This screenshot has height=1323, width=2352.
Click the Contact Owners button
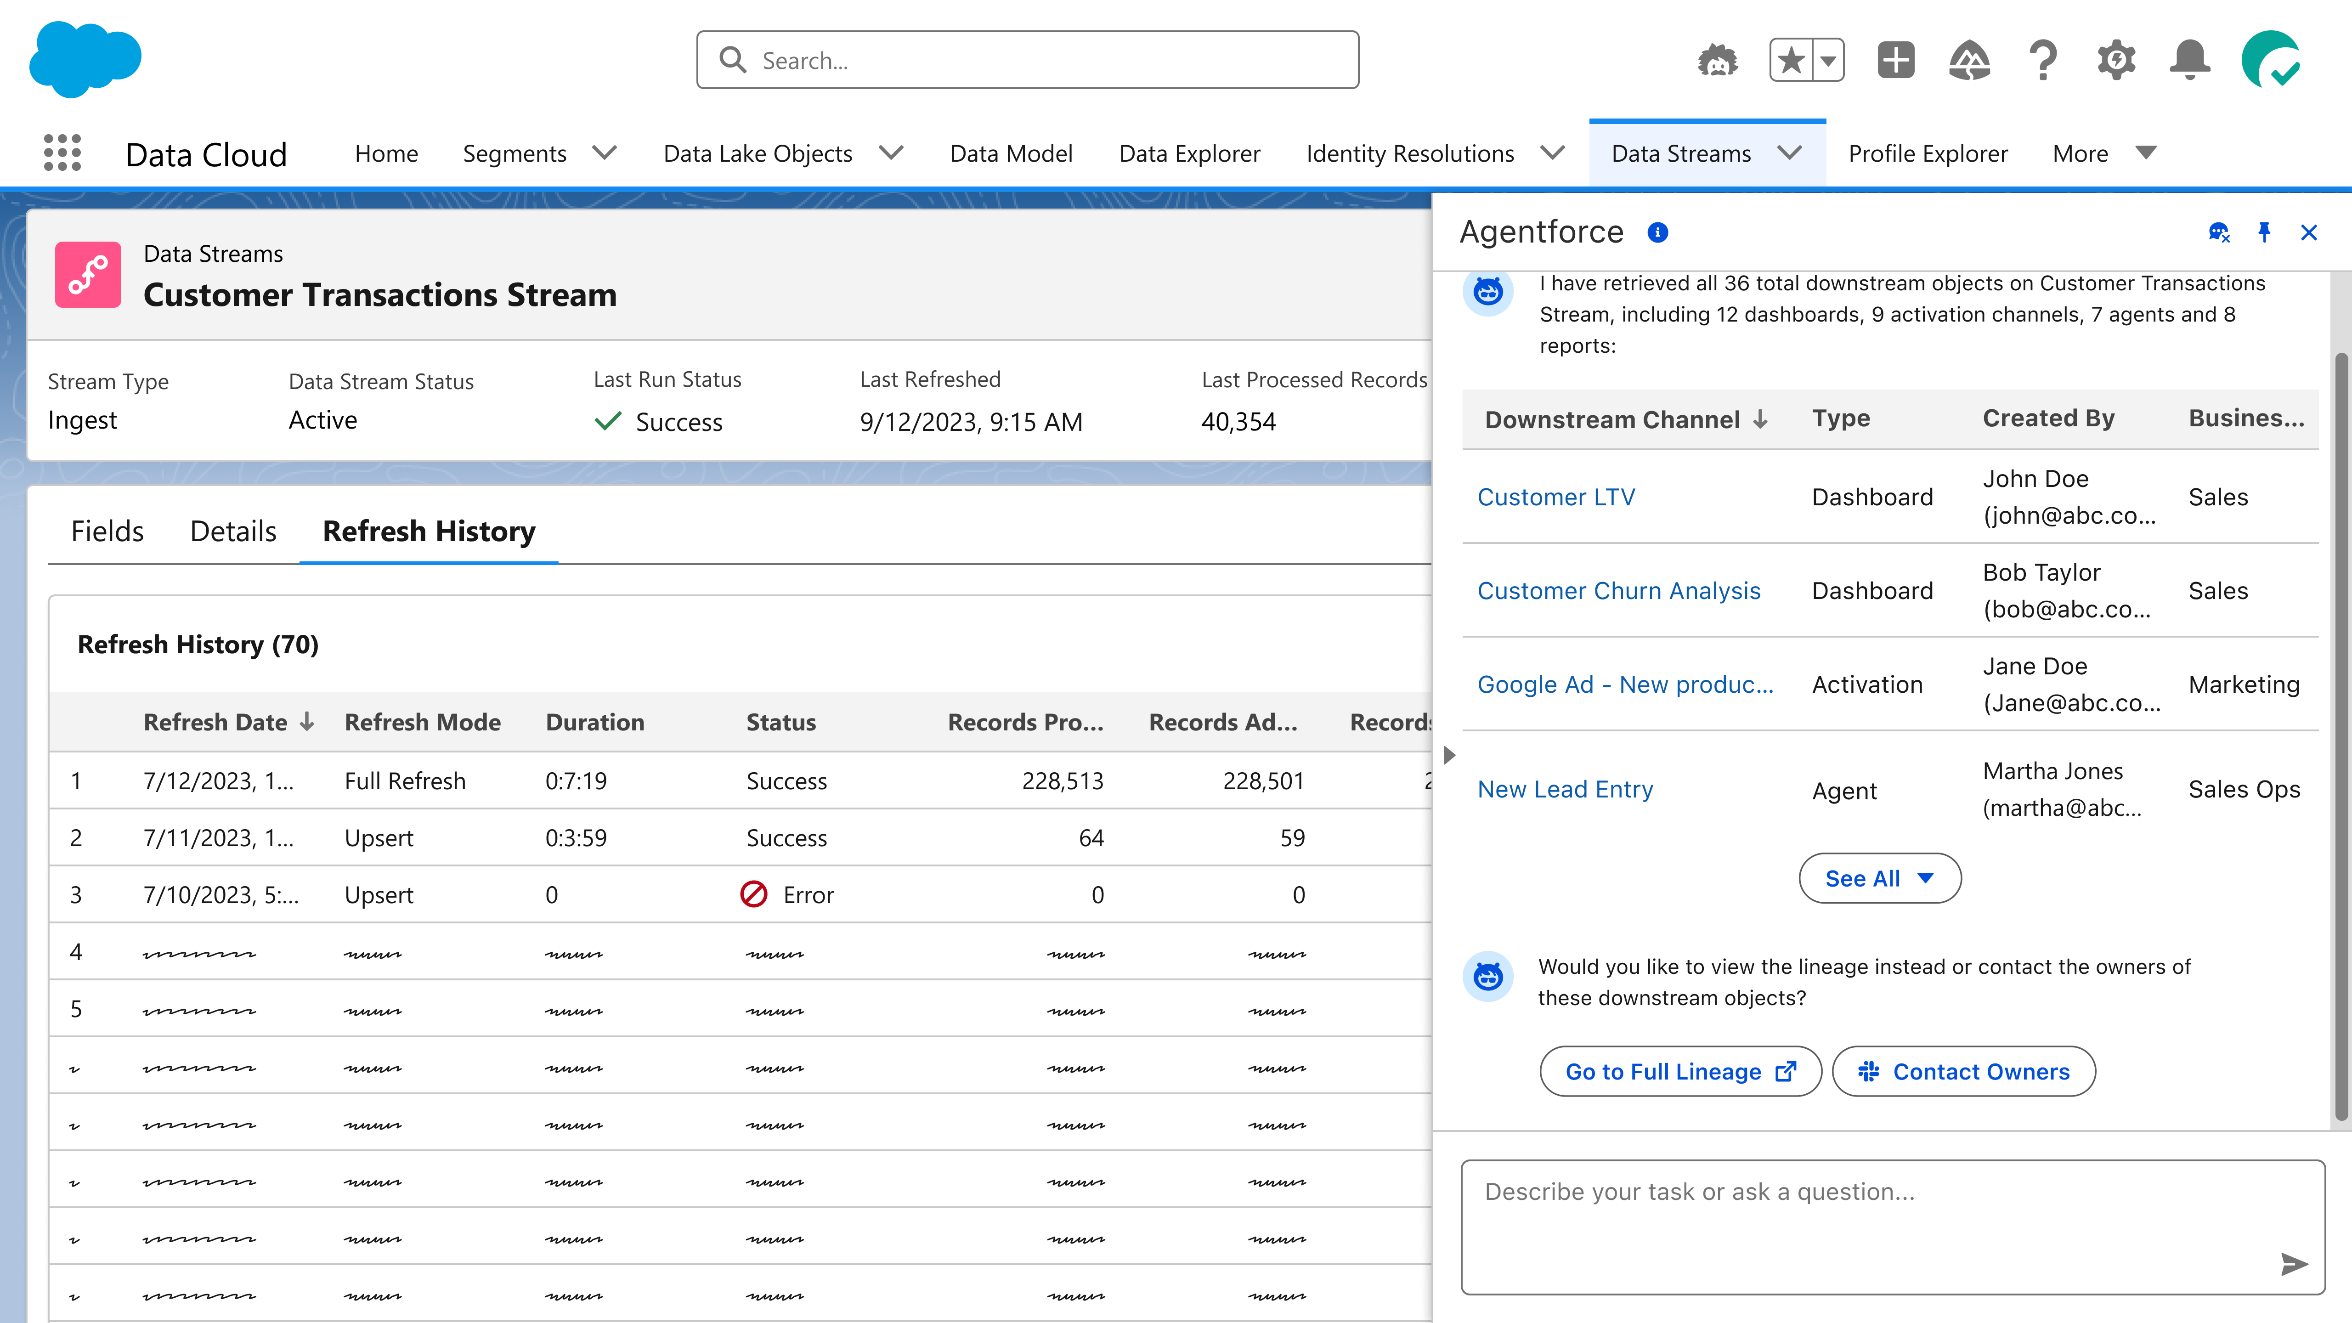(x=1963, y=1071)
